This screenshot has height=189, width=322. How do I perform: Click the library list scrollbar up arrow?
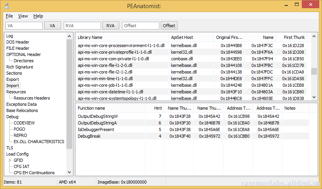(x=314, y=37)
